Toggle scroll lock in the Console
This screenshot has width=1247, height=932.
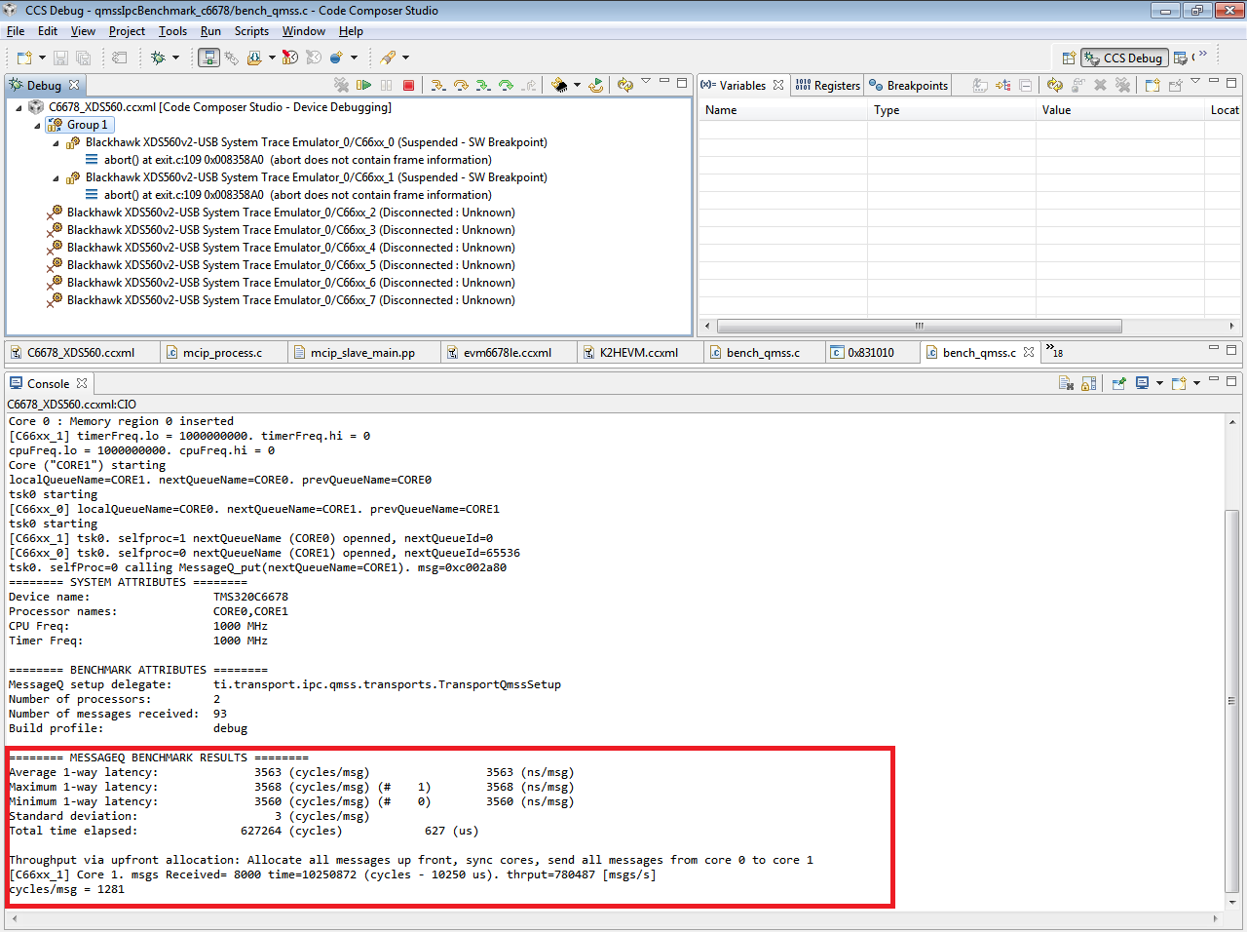pyautogui.click(x=1088, y=382)
